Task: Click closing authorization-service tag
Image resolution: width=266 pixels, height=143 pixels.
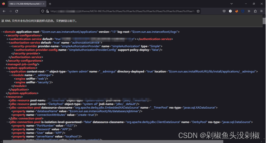Action: [x=26, y=57]
